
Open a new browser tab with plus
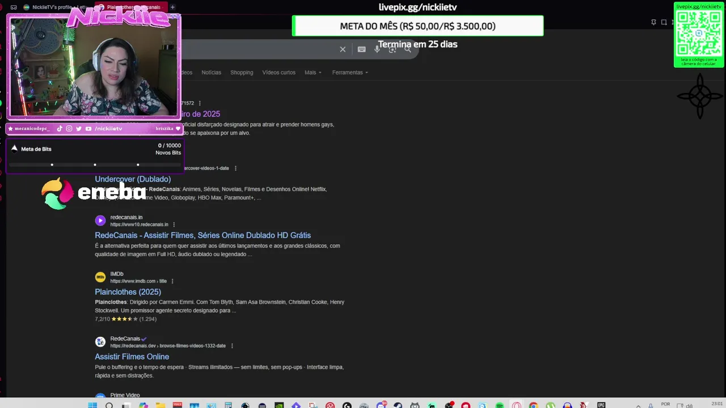(172, 7)
